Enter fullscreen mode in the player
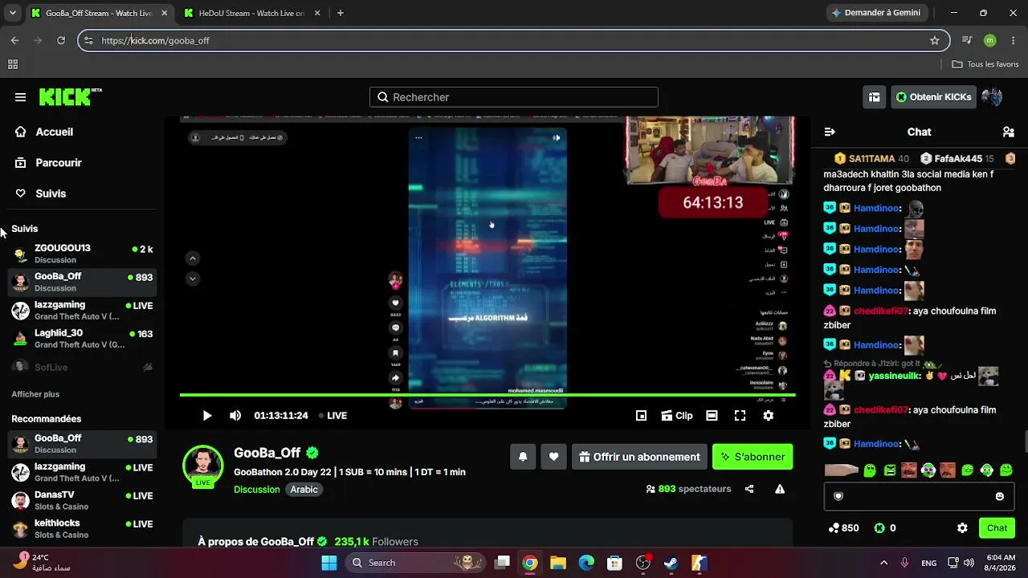This screenshot has width=1028, height=578. coord(740,416)
